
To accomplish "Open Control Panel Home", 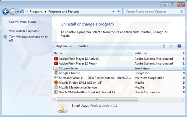I will pyautogui.click(x=23, y=22).
